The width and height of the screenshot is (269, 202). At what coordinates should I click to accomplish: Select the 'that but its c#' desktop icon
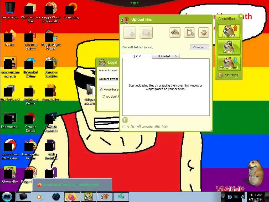[x=10, y=92]
